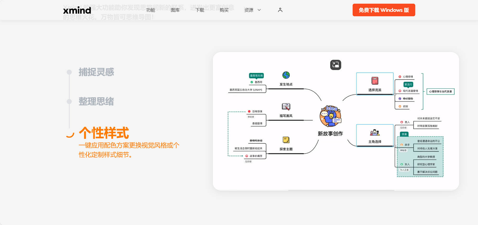Open the 购买 menu item

coord(224,10)
